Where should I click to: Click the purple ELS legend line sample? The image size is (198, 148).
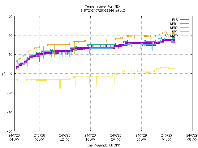pyautogui.click(x=184, y=20)
